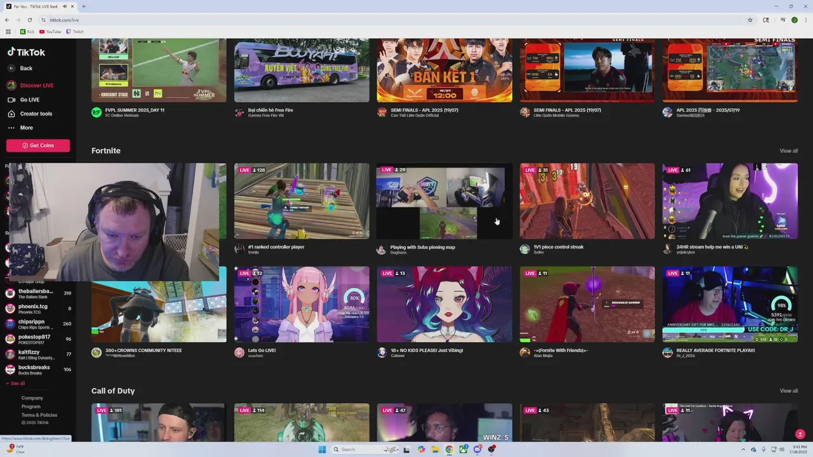
Task: Open the Call of Duty stream showing WINZ: 5
Action: [445, 423]
